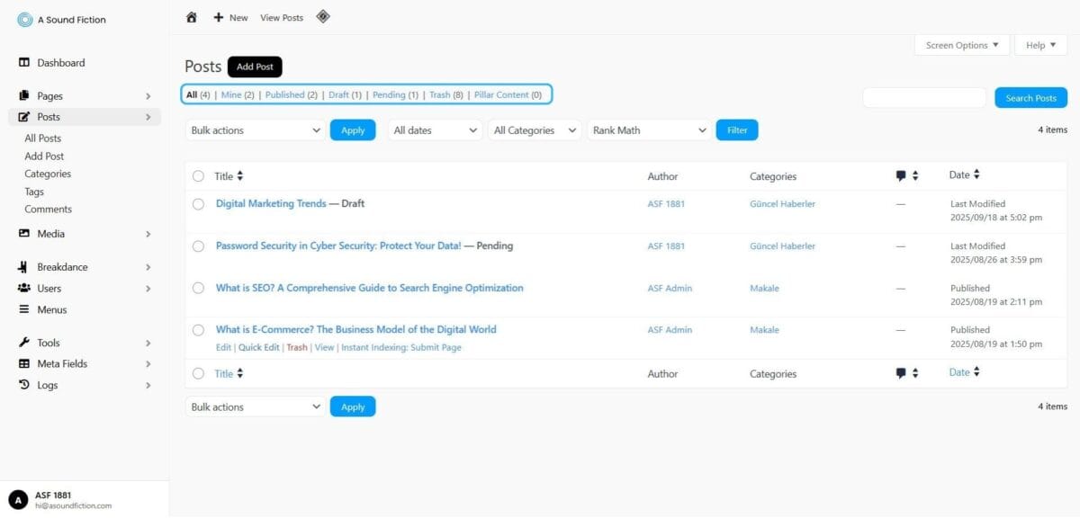Viewport: 1080px width, 518px height.
Task: Click the Rank Math diamond icon
Action: [x=323, y=16]
